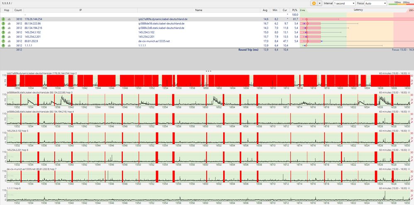Click the orange pause tracing button
The height and width of the screenshot is (205, 414).
314,3
